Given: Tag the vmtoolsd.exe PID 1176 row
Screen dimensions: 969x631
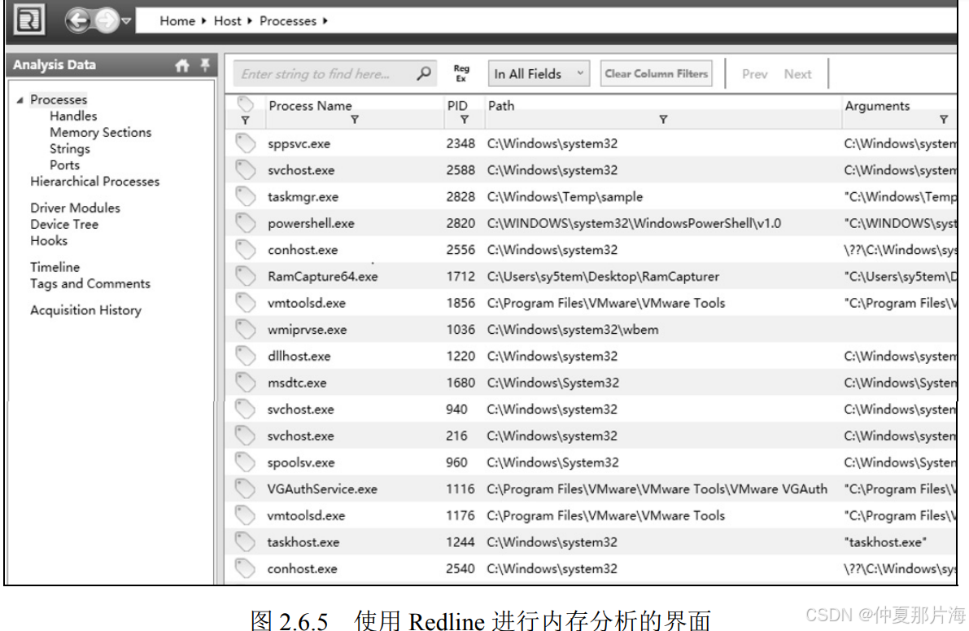Looking at the screenshot, I should (246, 516).
